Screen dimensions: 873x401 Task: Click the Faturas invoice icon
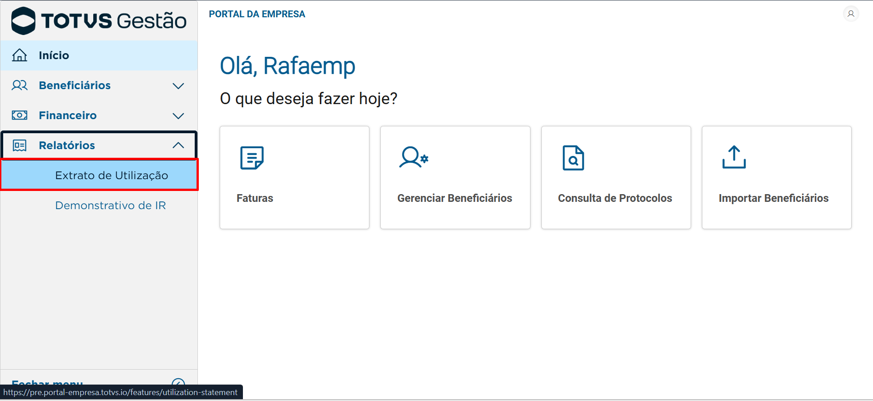tap(252, 158)
